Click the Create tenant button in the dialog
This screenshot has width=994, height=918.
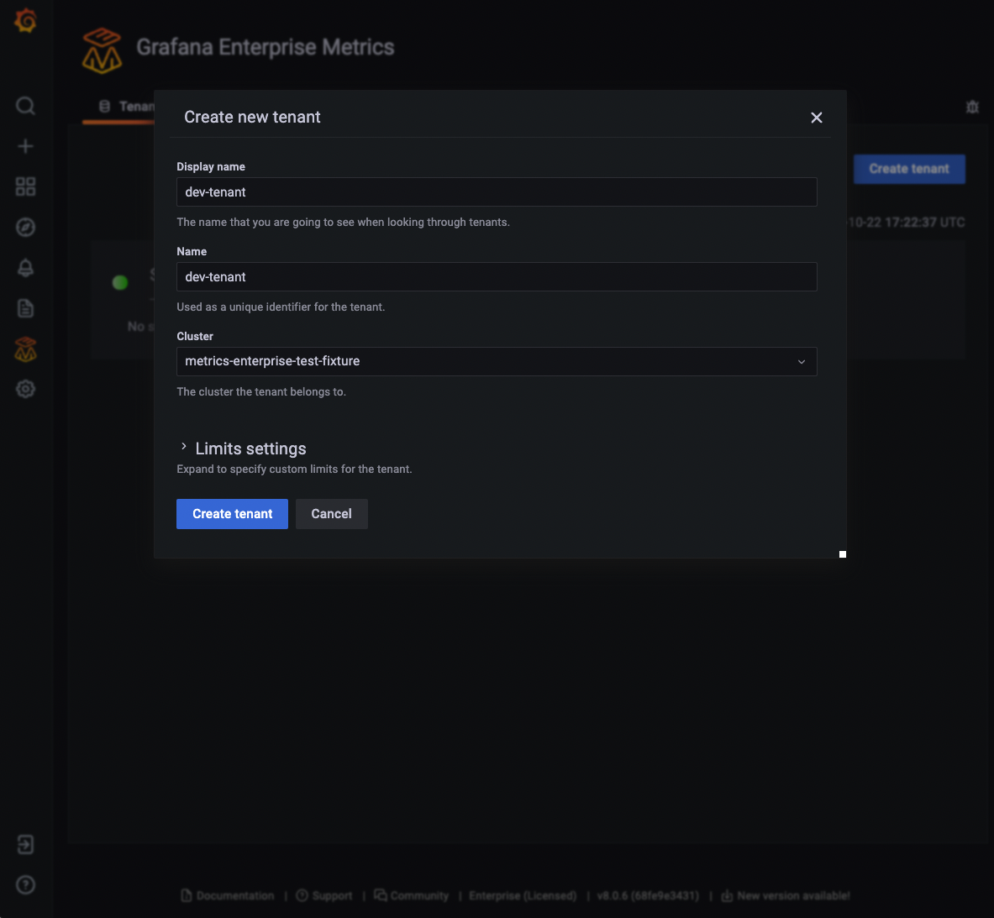point(232,513)
